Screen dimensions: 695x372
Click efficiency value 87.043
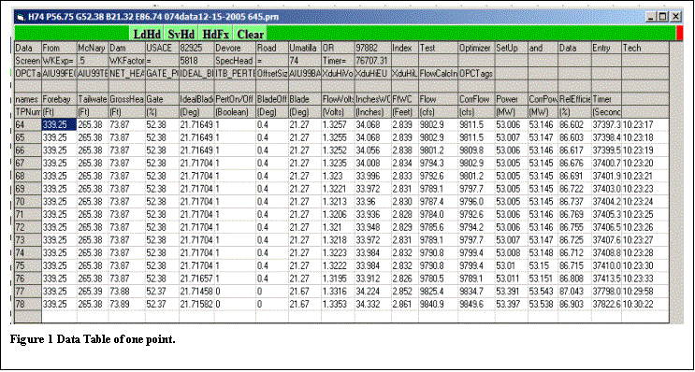pos(574,291)
